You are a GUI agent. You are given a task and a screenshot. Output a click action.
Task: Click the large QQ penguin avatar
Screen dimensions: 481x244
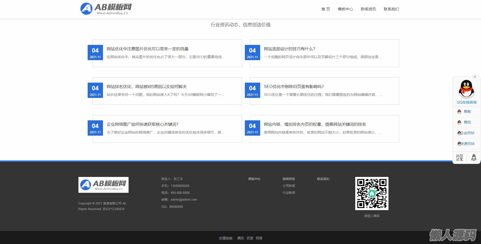click(x=466, y=89)
